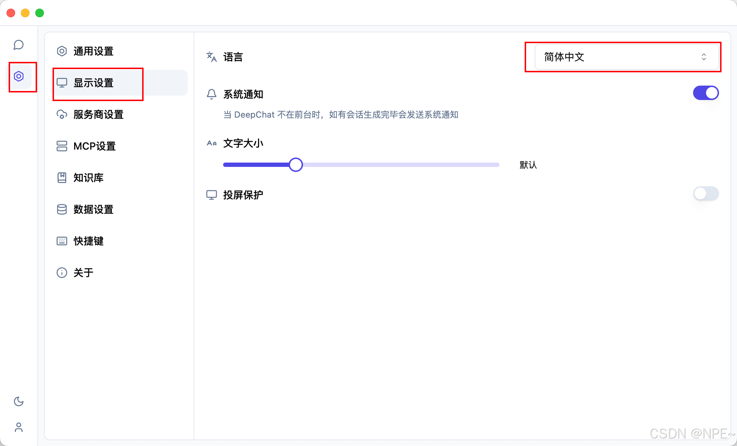
Task: Click the 快捷键 keyboard icon
Action: point(62,241)
